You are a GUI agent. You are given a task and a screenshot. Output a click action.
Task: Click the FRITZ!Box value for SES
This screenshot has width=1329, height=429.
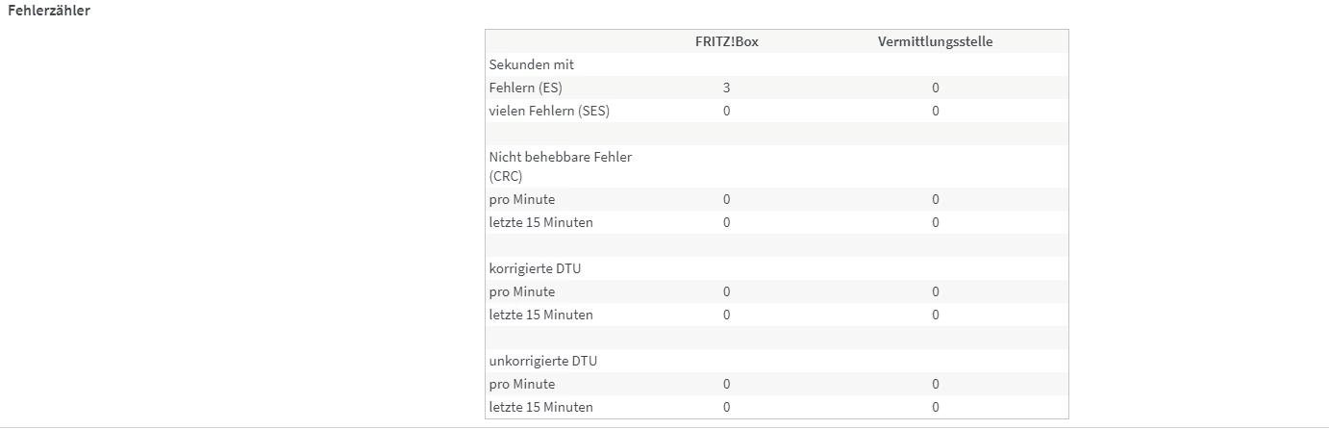coord(726,111)
